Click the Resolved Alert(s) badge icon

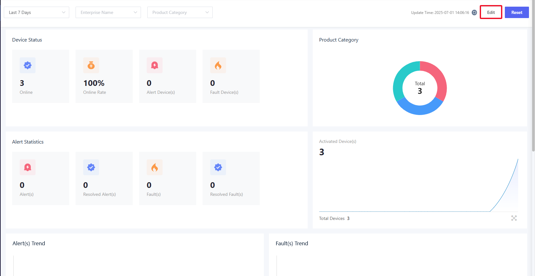91,167
